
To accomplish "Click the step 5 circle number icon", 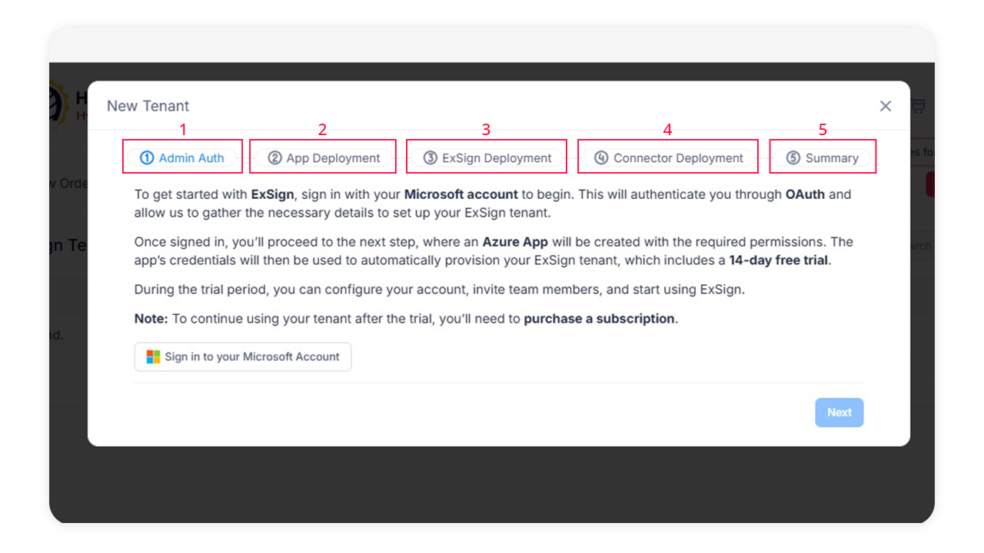I will [793, 158].
